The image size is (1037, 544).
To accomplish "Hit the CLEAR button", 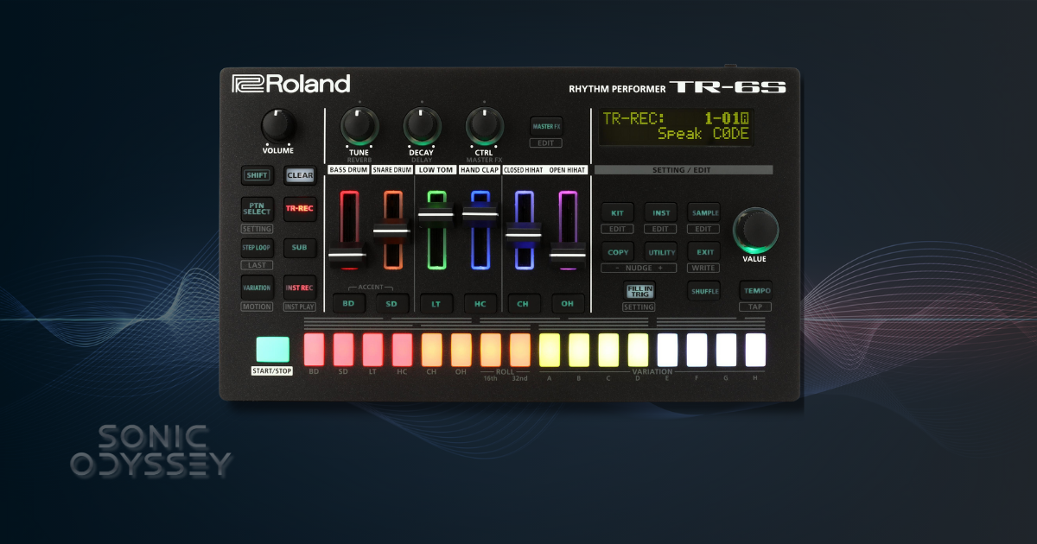I will click(300, 175).
